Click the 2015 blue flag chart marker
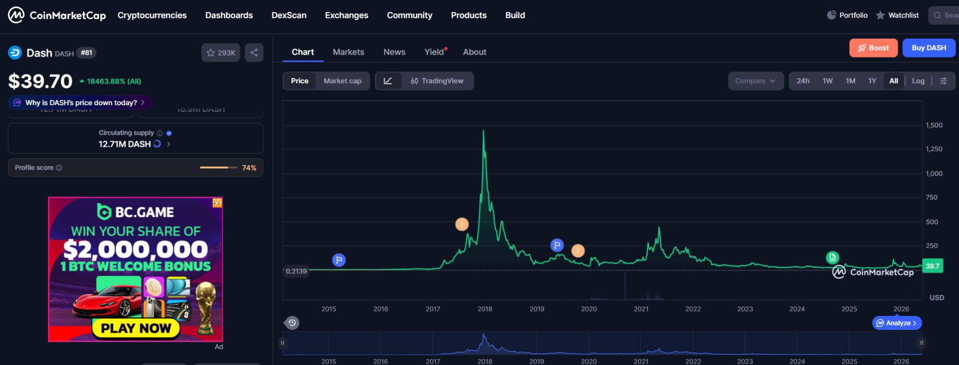The image size is (959, 365). [339, 260]
